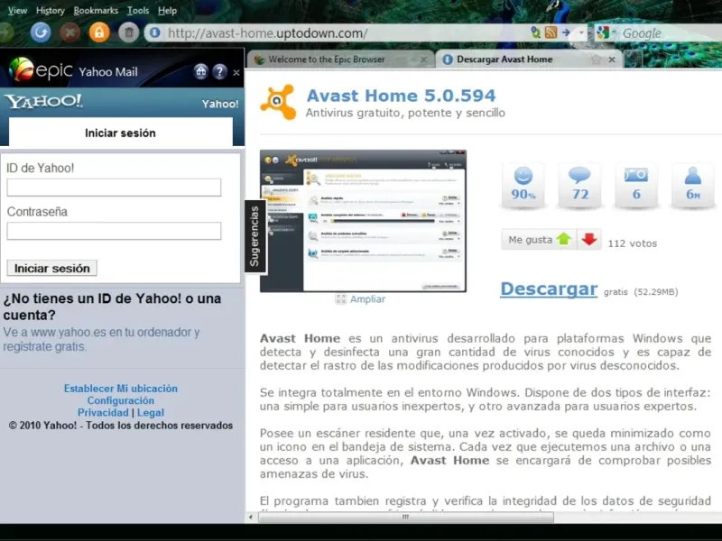
Task: Click the sidebar help question mark icon
Action: [x=219, y=71]
